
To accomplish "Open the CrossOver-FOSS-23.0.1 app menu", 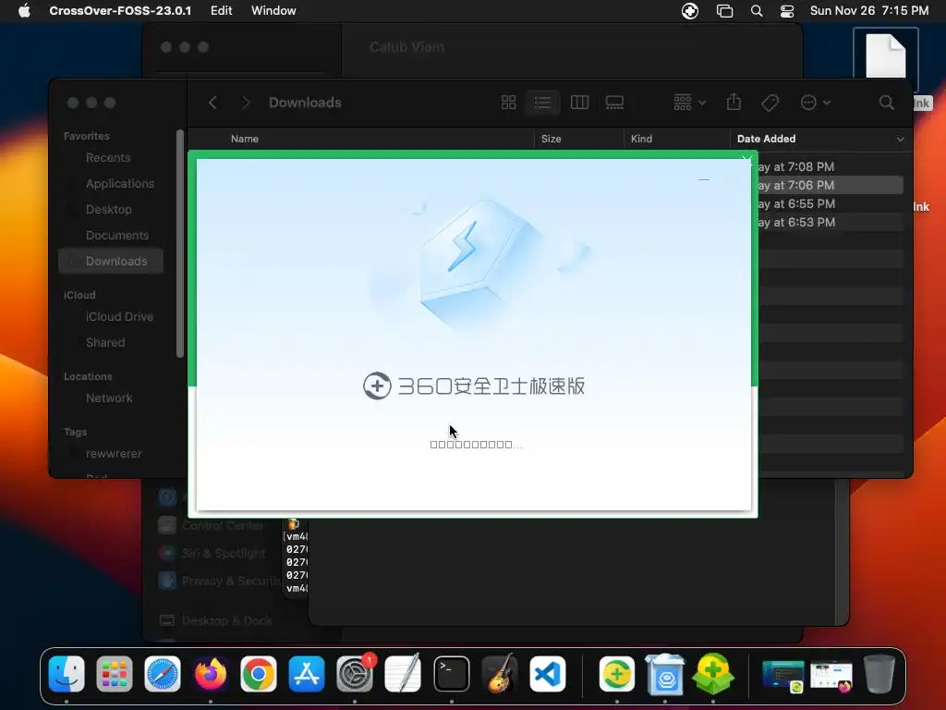I will pyautogui.click(x=120, y=11).
